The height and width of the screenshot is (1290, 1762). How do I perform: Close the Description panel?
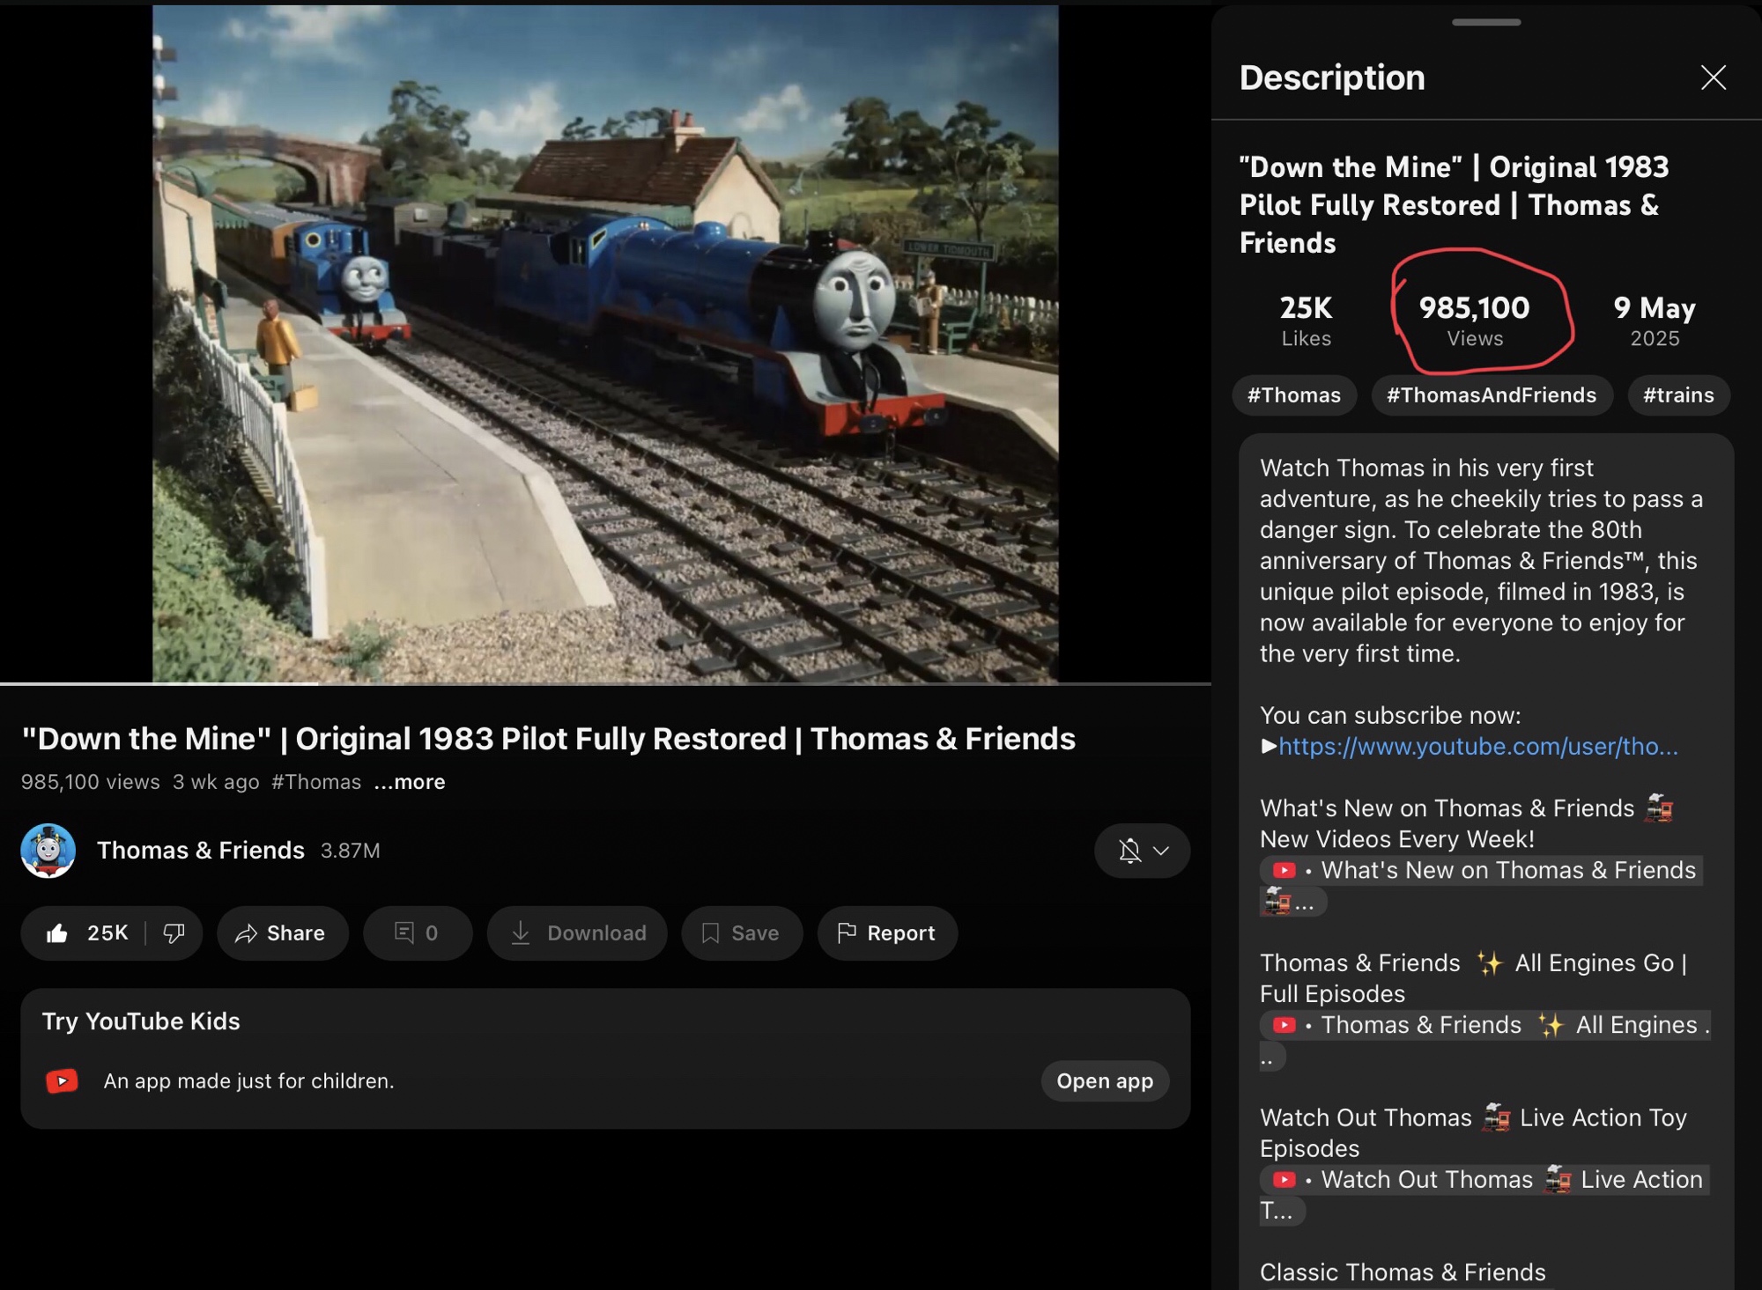click(1713, 77)
